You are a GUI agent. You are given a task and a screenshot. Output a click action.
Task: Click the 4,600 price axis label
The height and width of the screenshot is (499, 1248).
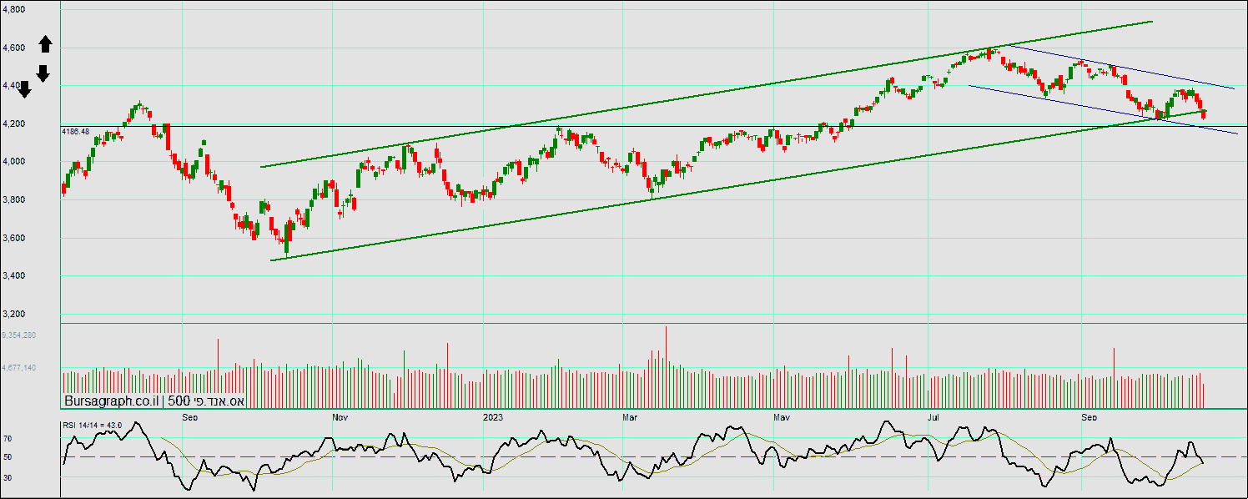pos(13,48)
